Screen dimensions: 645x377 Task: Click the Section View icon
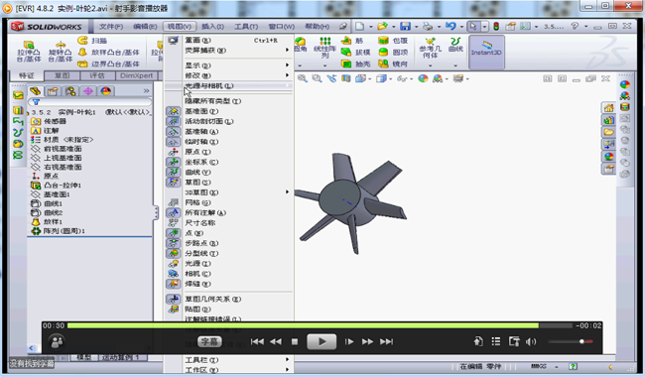pyautogui.click(x=346, y=78)
